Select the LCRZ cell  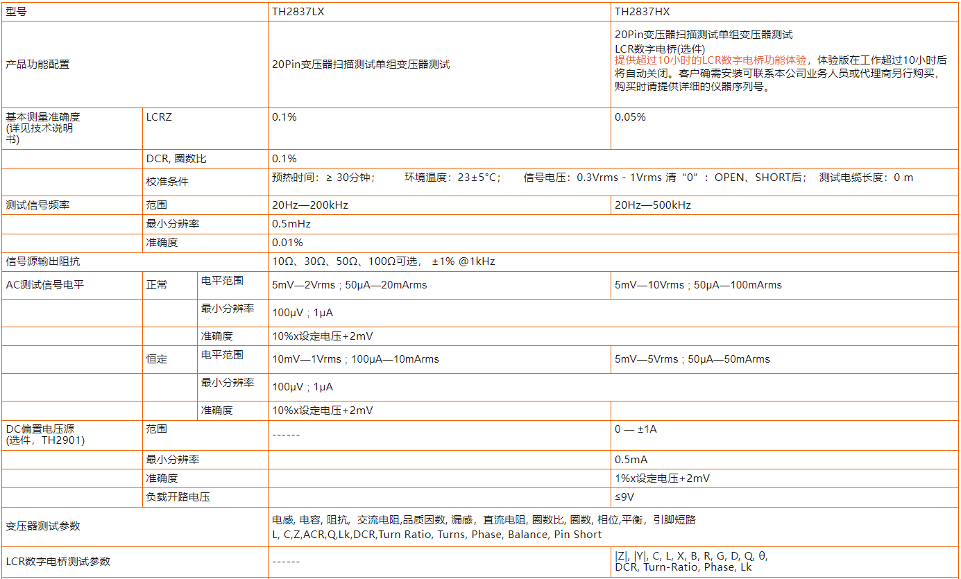[x=159, y=117]
